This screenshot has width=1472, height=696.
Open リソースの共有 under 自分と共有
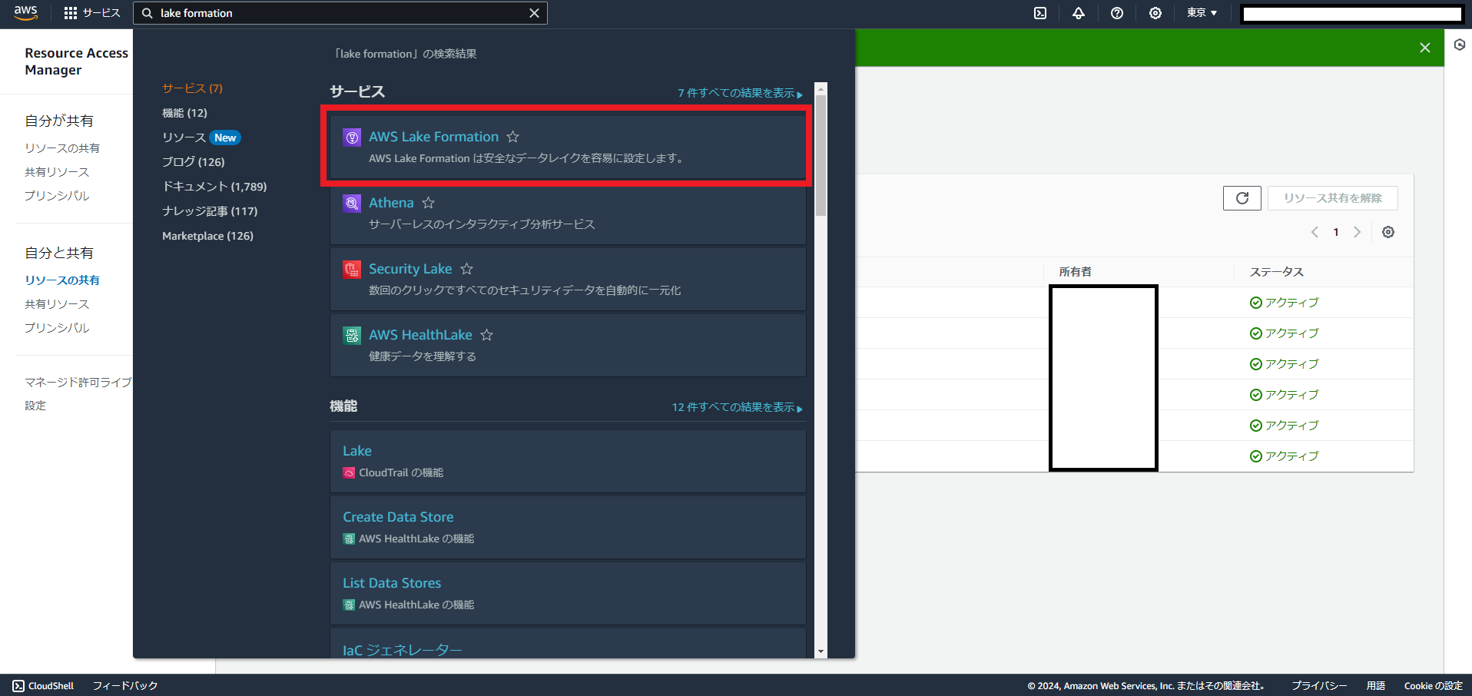(x=62, y=280)
